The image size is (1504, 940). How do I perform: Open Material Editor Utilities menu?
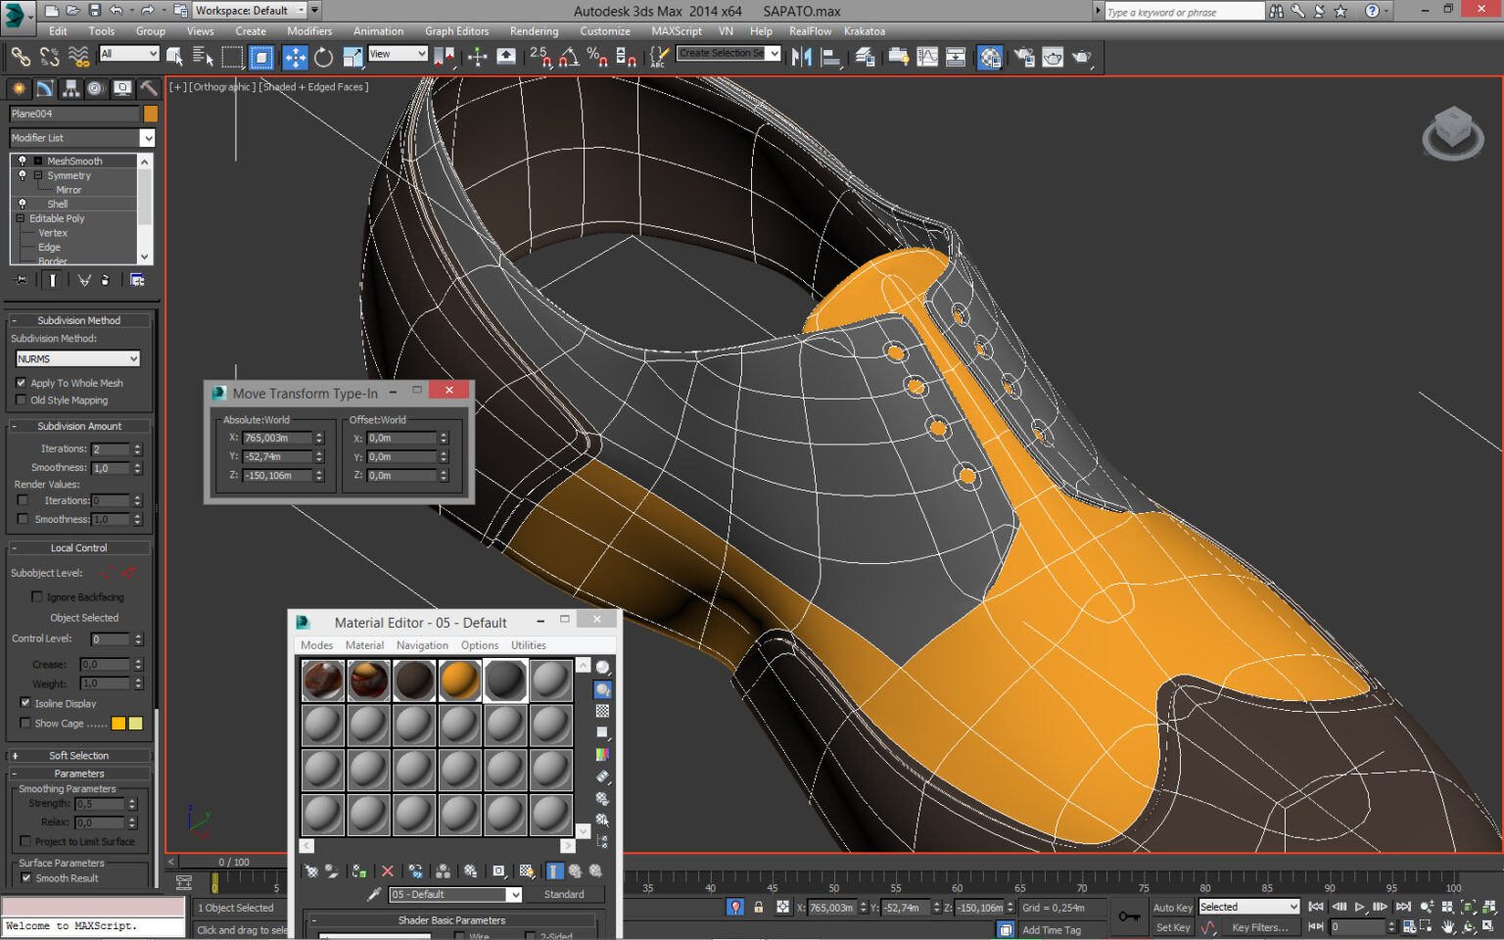point(528,645)
